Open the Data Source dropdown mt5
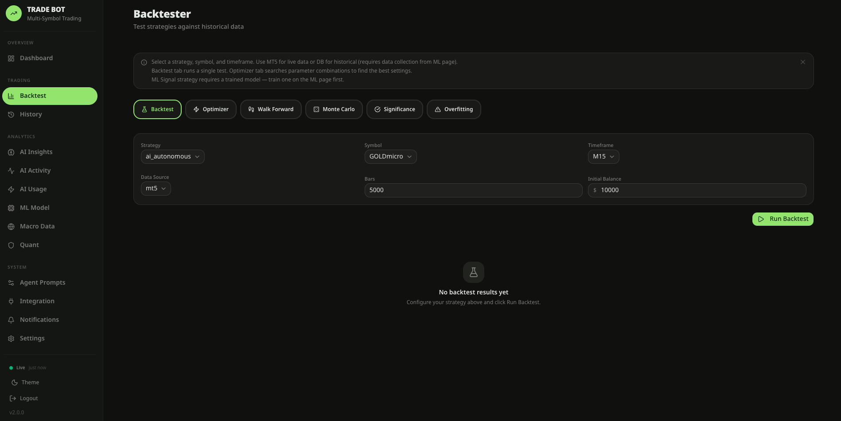This screenshot has width=841, height=421. point(156,189)
